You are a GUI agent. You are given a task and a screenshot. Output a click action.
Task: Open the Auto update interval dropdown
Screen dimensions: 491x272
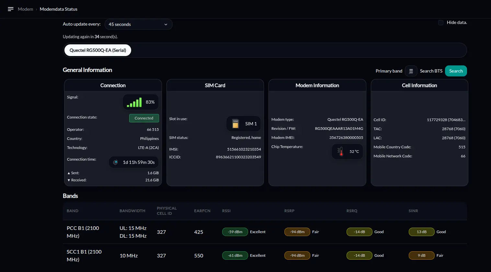coord(138,24)
